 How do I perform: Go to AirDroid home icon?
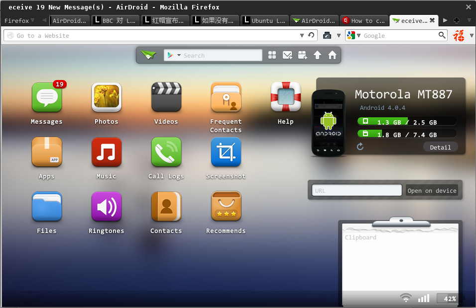332,55
